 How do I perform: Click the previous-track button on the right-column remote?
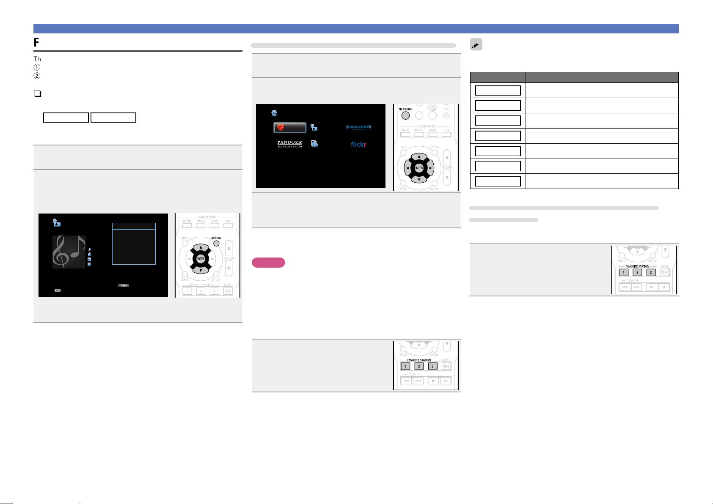[x=625, y=287]
